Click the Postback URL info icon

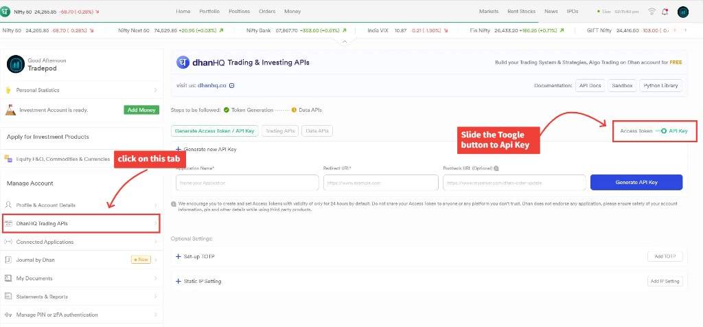pyautogui.click(x=496, y=168)
